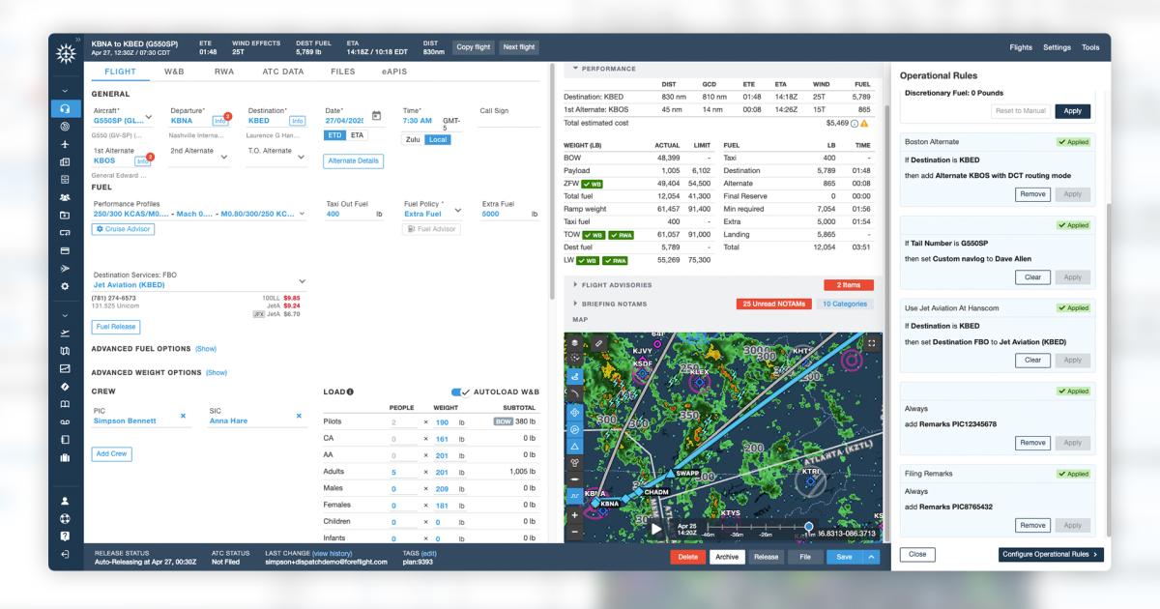Click the map zoom out minus icon

click(573, 532)
